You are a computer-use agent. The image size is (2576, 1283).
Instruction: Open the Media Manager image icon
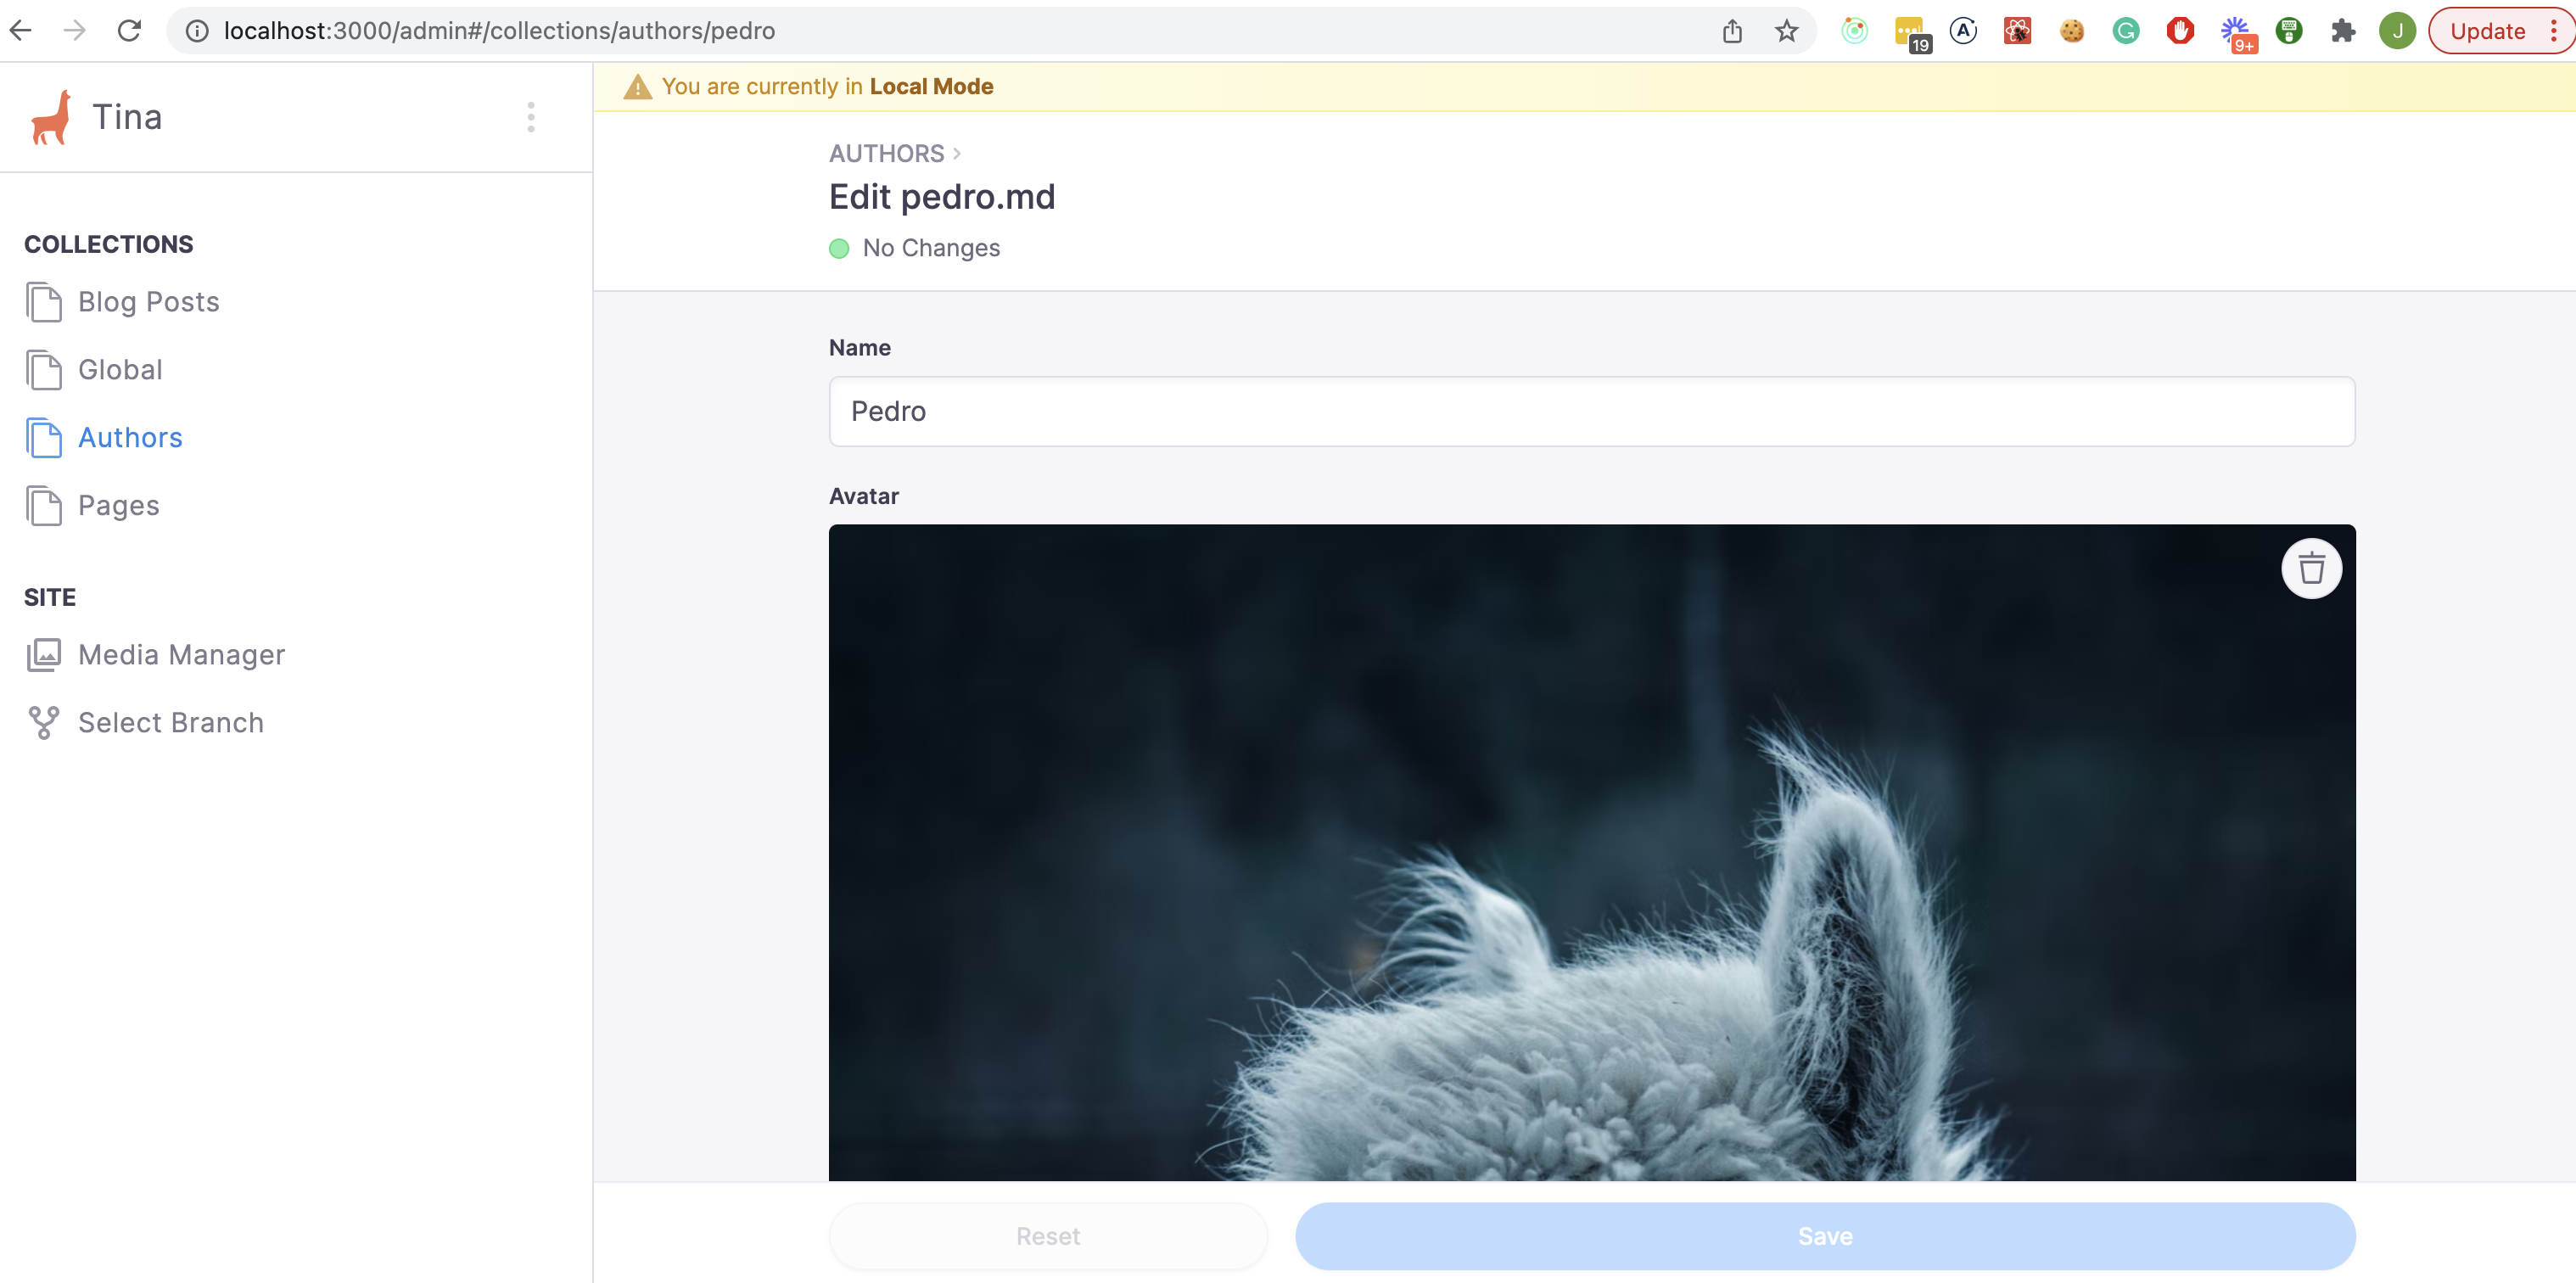44,654
